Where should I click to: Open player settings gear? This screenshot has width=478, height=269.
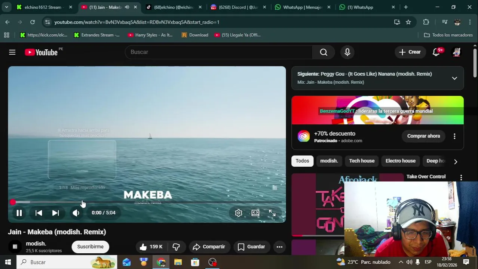tap(239, 213)
